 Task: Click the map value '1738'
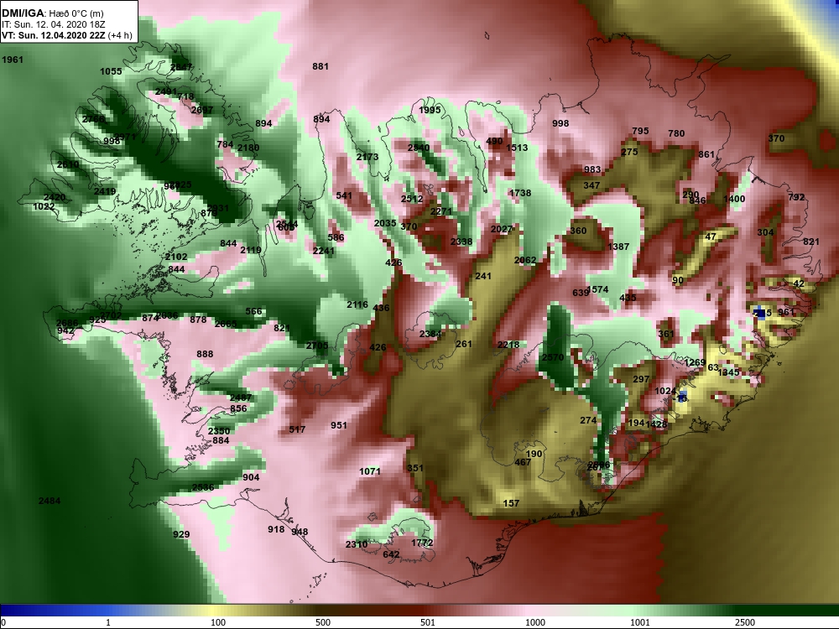[x=520, y=193]
